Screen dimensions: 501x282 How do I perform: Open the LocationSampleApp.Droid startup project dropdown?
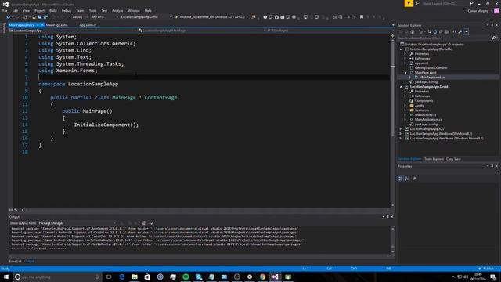[146, 17]
